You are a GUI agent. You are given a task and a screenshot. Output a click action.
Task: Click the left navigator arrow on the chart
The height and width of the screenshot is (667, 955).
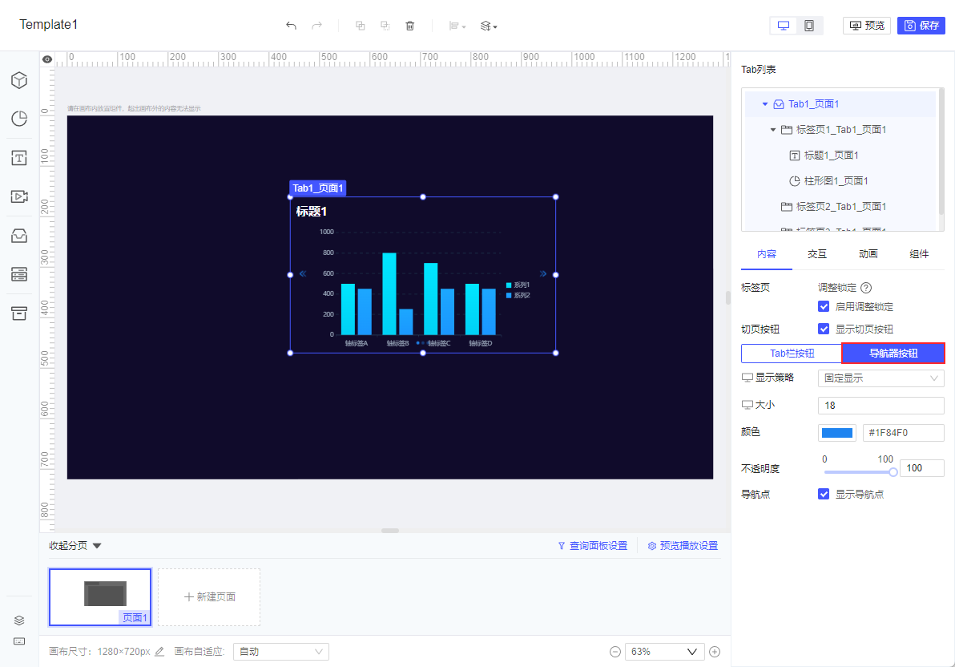[x=303, y=273]
